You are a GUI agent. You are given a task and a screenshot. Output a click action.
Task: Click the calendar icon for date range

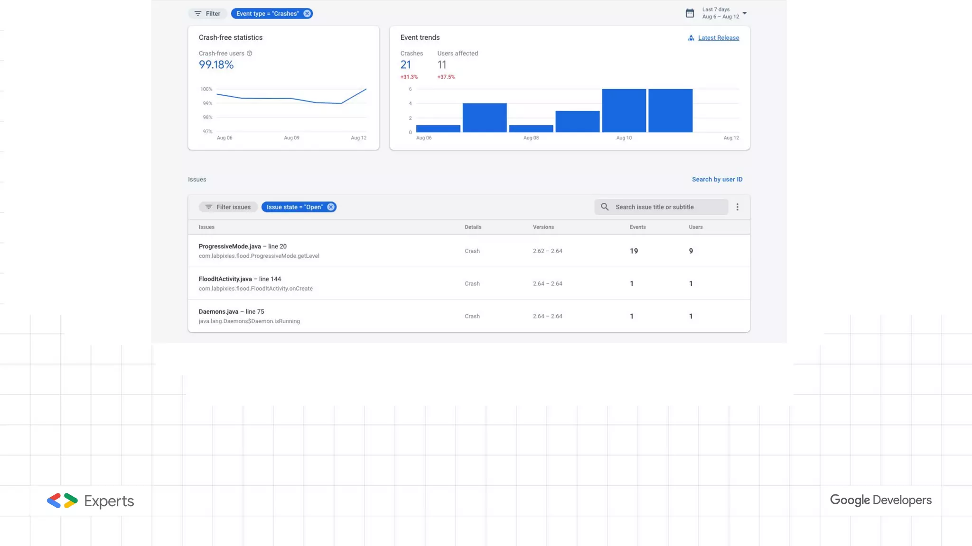[690, 13]
